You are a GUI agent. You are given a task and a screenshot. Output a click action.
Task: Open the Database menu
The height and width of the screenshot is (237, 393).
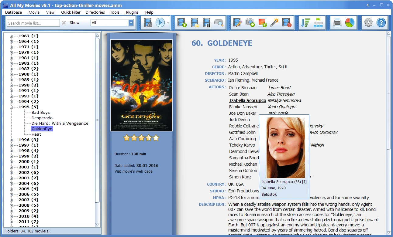coord(13,12)
